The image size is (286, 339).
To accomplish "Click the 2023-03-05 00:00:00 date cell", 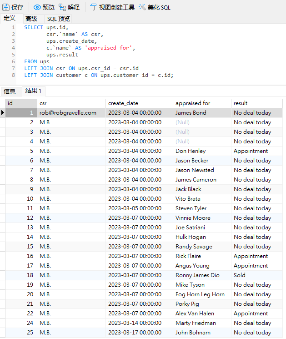I will [139, 208].
